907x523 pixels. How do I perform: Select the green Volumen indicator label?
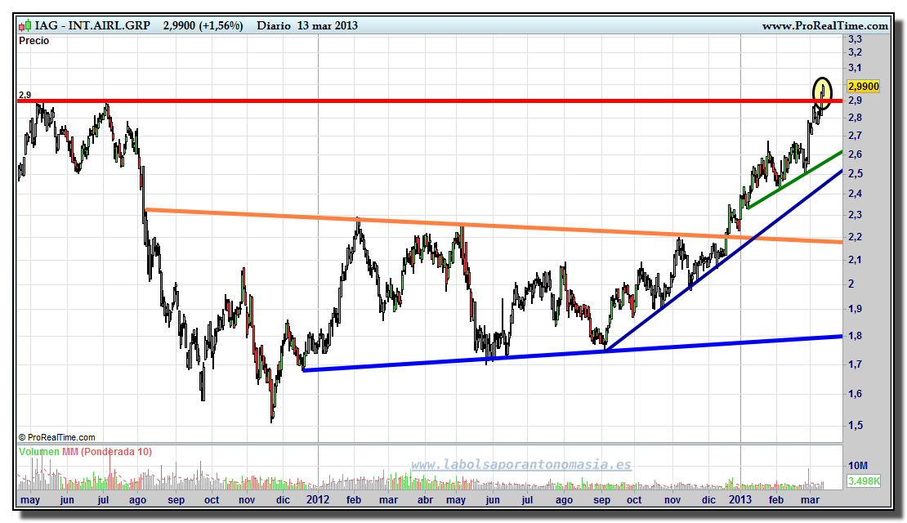38,451
